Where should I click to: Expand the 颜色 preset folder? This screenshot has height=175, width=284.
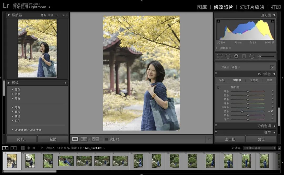pos(13,90)
